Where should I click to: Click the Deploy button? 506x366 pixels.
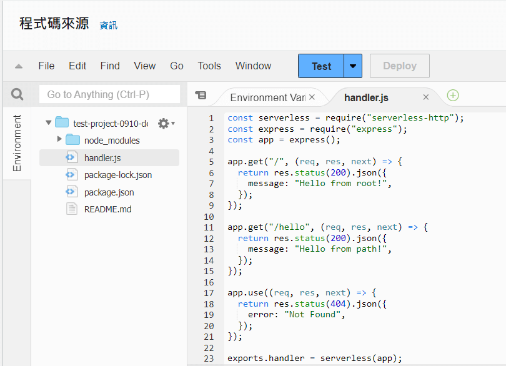399,66
